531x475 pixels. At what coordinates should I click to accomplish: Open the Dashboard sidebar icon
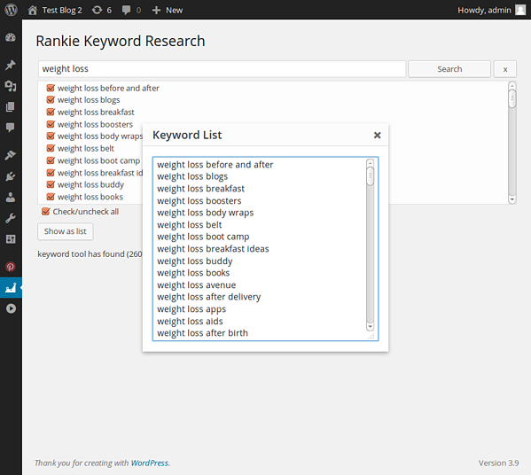coord(11,37)
